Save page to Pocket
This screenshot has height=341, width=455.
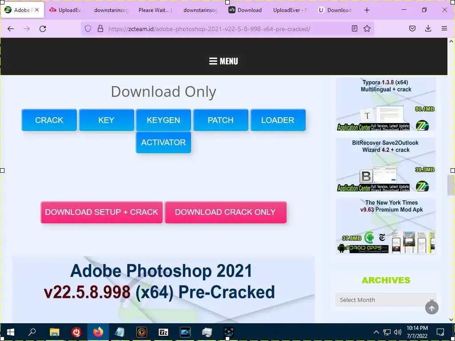tap(412, 28)
